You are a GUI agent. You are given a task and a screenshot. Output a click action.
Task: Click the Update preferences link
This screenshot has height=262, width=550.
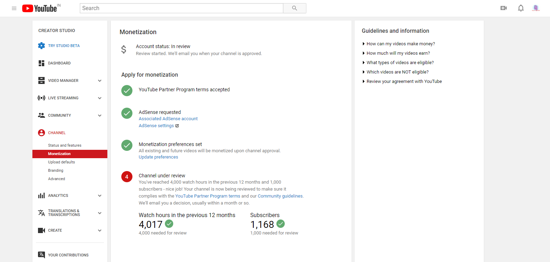tap(158, 157)
